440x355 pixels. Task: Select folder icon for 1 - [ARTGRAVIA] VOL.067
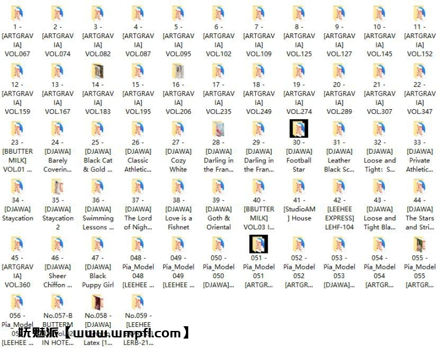tap(18, 13)
